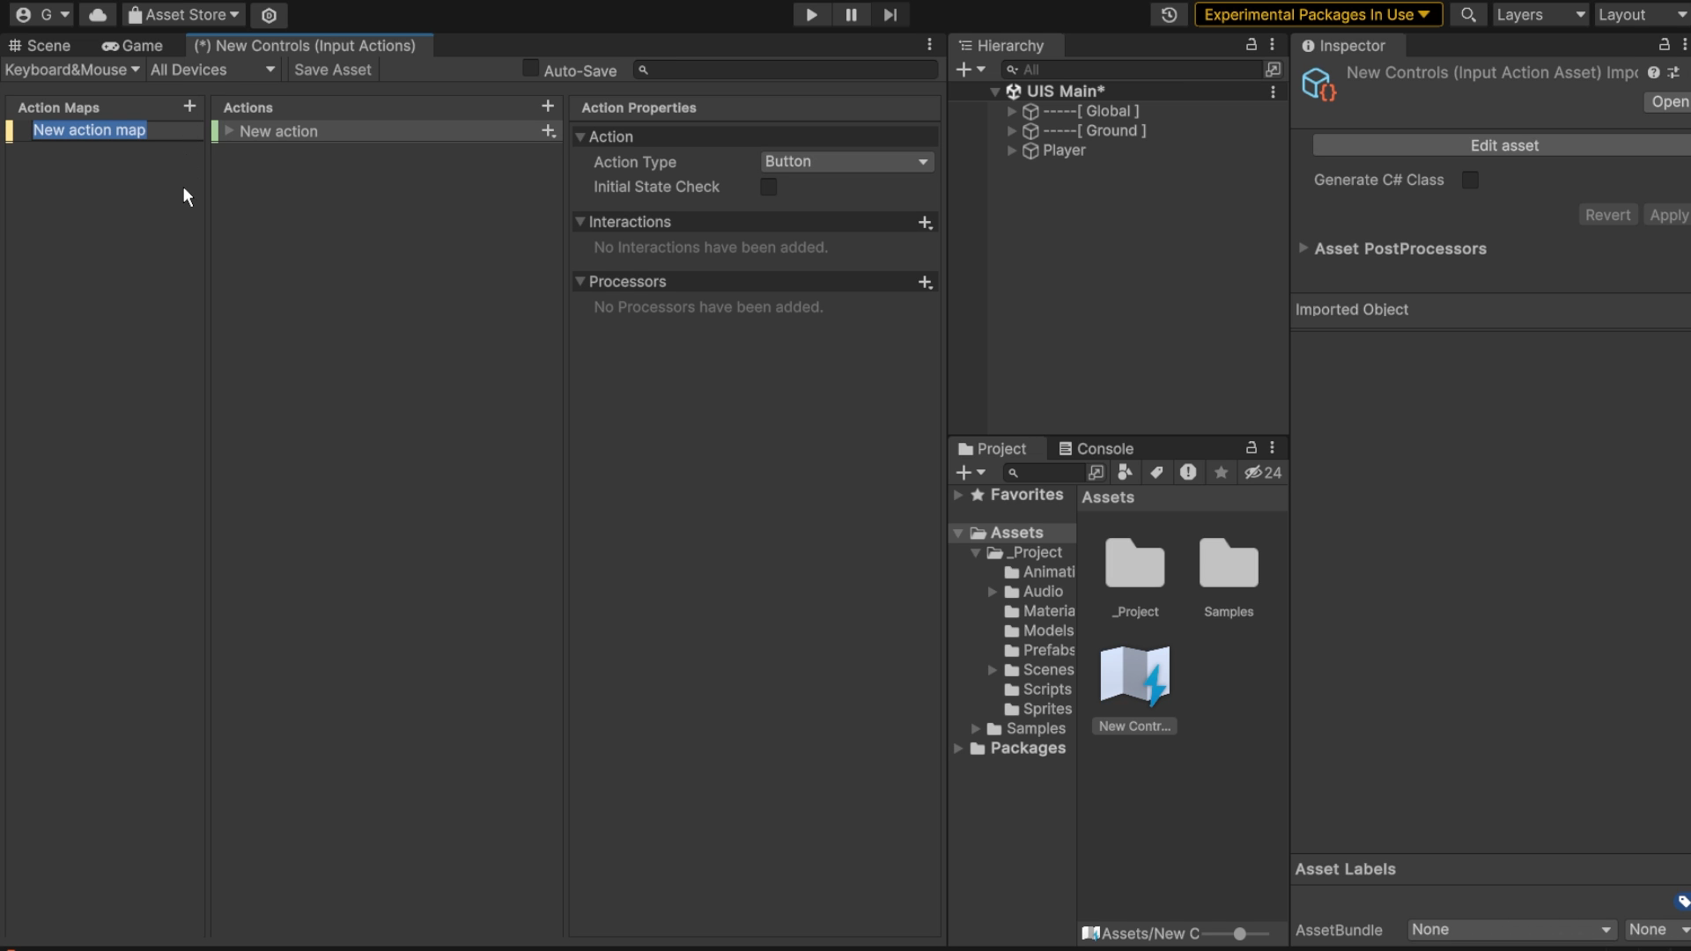1691x951 pixels.
Task: Toggle the Auto-Save checkbox
Action: point(530,69)
